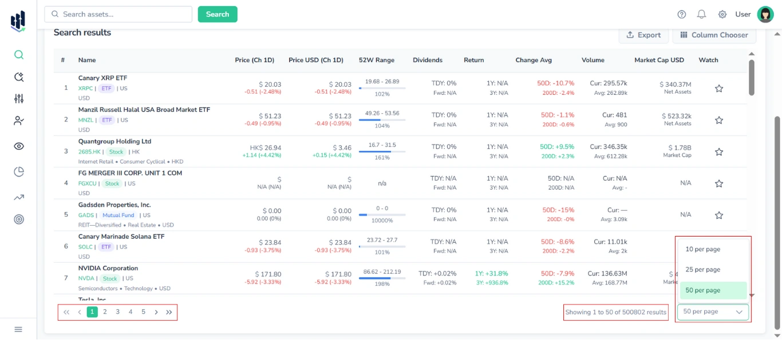Image resolution: width=782 pixels, height=340 pixels.
Task: Open the pie chart portfolio icon
Action: pos(19,171)
